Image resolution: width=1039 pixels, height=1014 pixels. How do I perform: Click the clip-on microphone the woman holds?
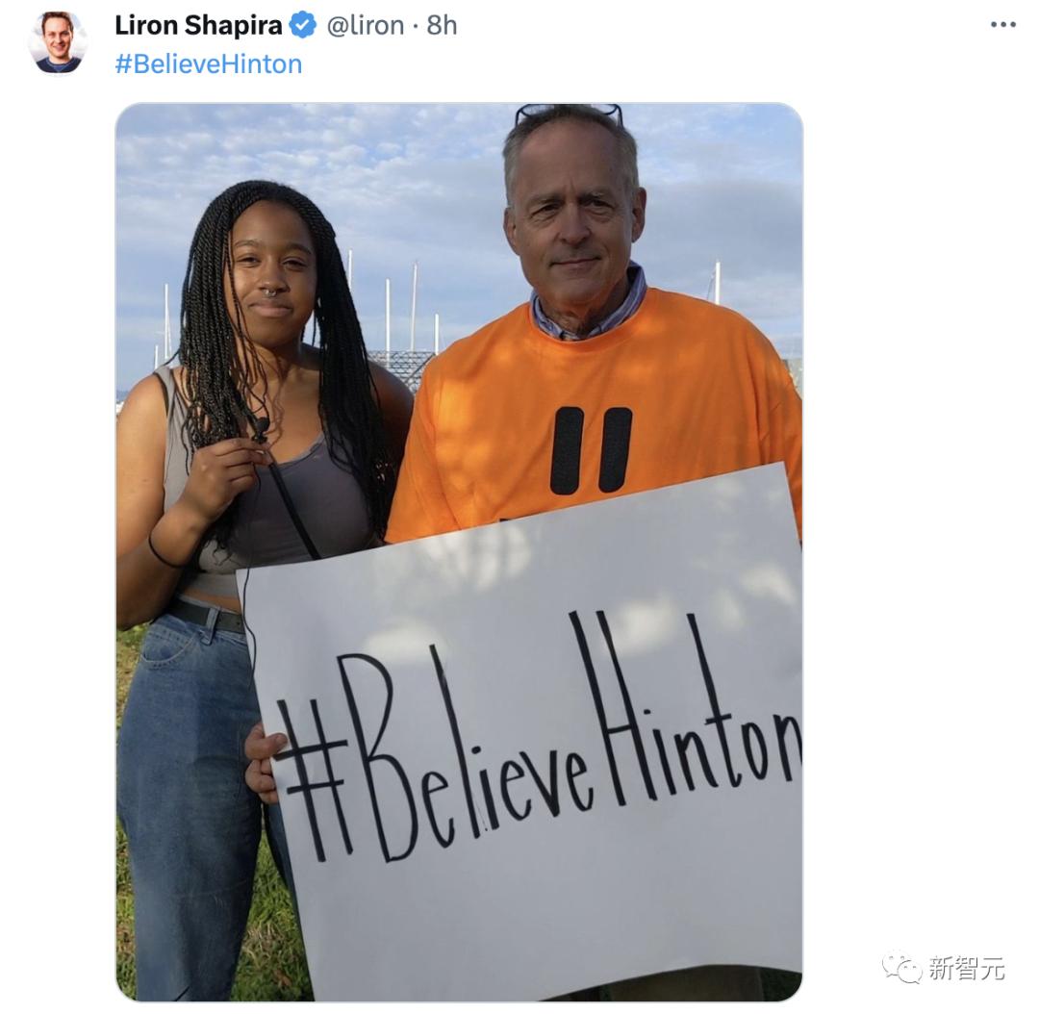(x=261, y=428)
